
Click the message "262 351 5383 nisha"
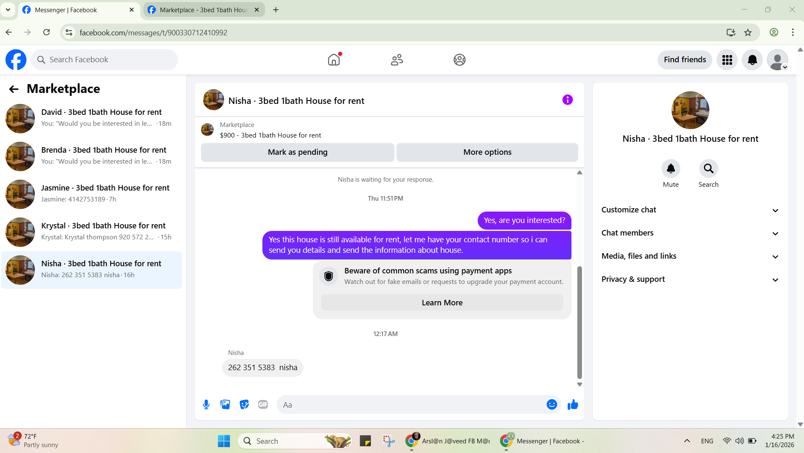pyautogui.click(x=262, y=368)
